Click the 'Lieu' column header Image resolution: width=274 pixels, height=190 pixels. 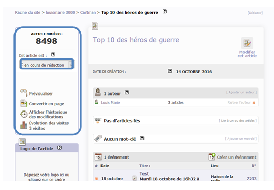214,166
